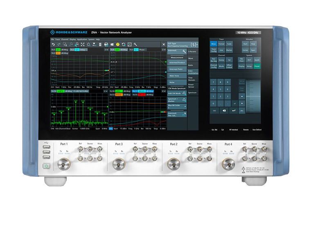
Task: Open diagram 3 selector dropdown
Action: click(x=106, y=91)
